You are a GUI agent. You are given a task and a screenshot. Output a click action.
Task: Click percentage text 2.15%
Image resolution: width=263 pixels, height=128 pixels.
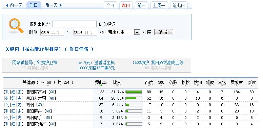pyautogui.click(x=118, y=118)
